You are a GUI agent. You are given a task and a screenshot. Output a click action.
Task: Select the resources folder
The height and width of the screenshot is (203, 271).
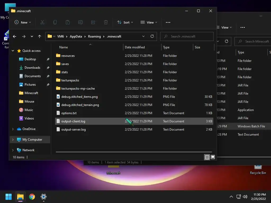tap(134, 56)
